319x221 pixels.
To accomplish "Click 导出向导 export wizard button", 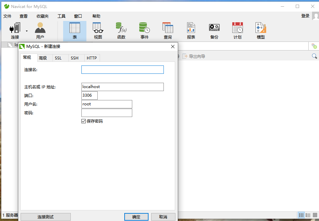I will point(194,56).
